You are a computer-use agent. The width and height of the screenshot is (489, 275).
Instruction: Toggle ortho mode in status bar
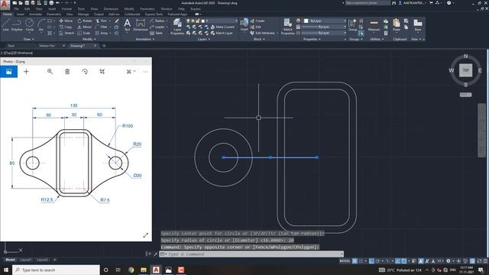click(x=372, y=261)
